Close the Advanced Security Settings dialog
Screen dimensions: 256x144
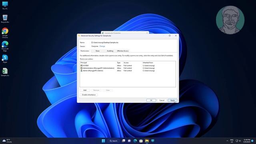[176, 36]
